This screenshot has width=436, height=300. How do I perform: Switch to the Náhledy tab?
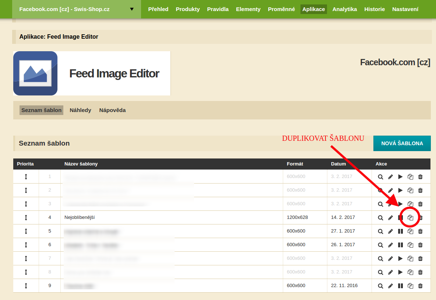click(80, 110)
